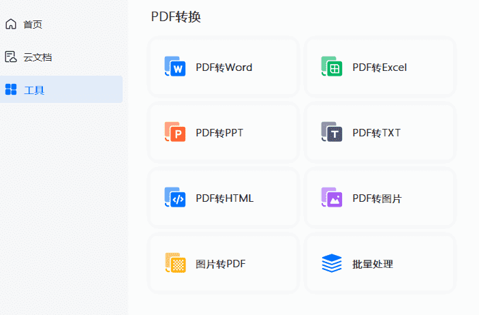
Task: Click the code brackets icon of PDF转HTML
Action: tap(175, 197)
